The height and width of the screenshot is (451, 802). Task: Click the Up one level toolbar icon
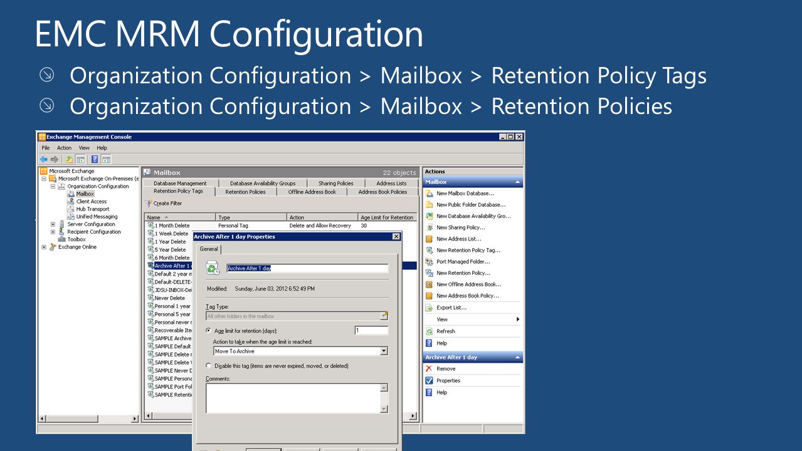(x=70, y=159)
